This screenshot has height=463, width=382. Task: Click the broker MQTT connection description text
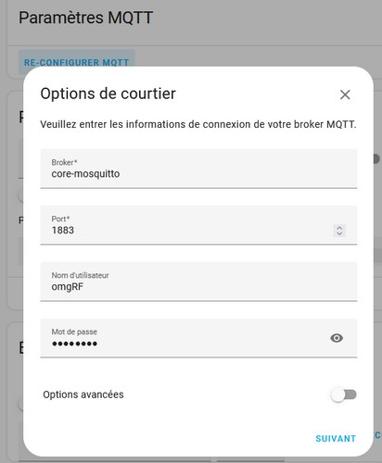click(x=198, y=124)
